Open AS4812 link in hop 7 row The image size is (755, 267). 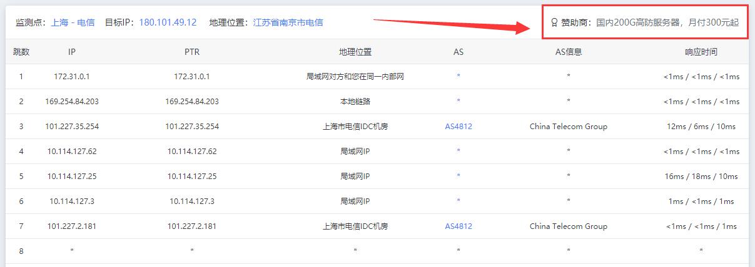pyautogui.click(x=459, y=226)
